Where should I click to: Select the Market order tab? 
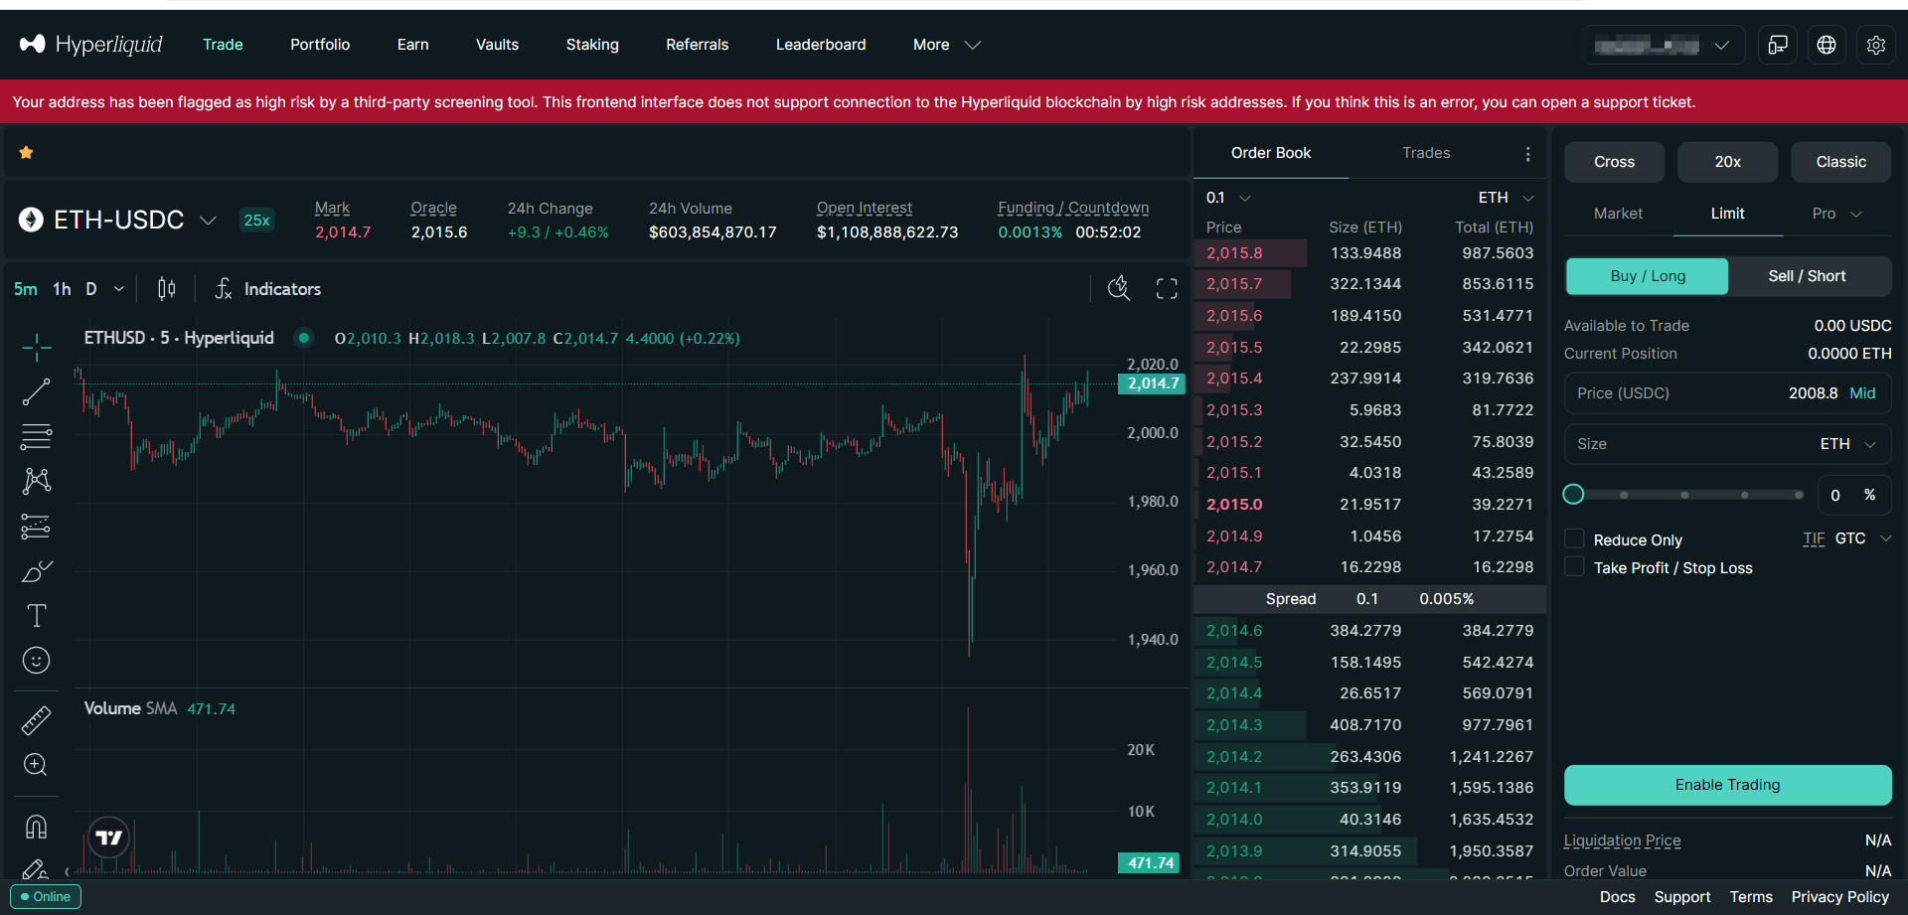pos(1618,214)
